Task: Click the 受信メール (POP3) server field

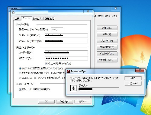Action: pyautogui.click(x=66, y=35)
